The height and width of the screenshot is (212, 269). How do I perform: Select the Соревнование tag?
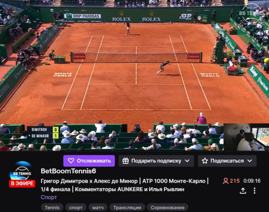coord(167,208)
